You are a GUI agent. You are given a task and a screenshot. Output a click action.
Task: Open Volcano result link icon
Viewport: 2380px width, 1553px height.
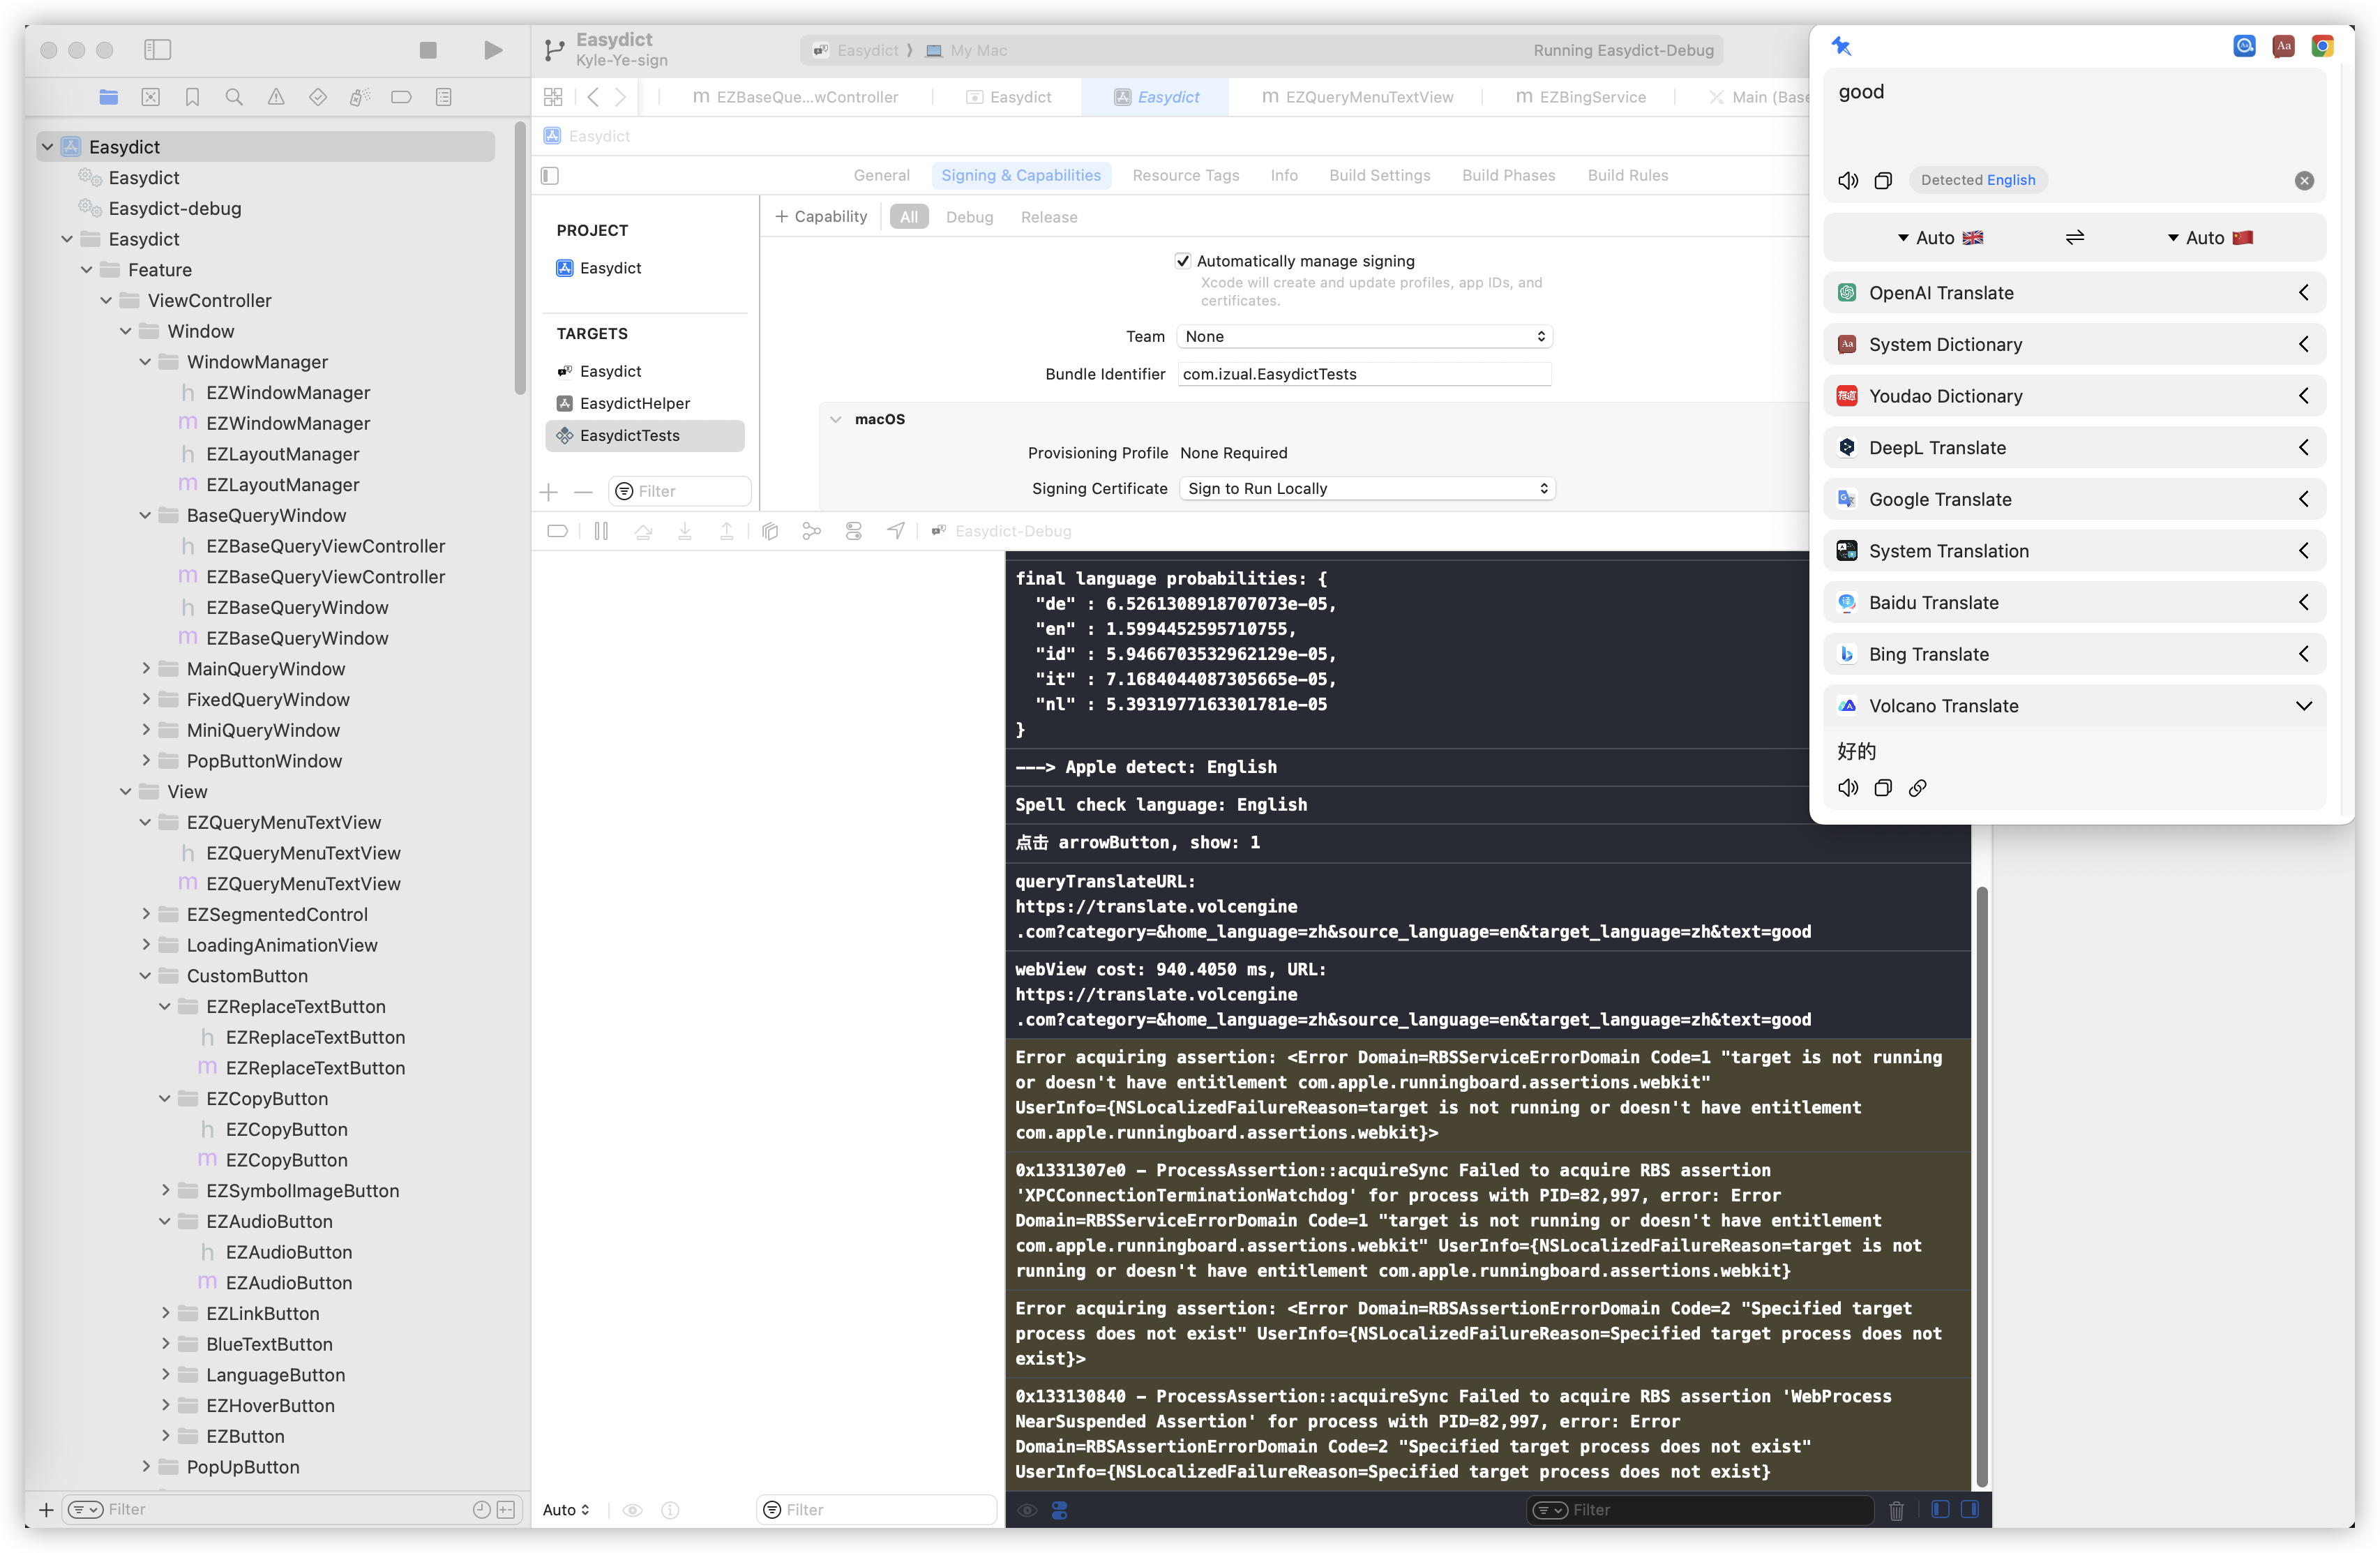(x=1917, y=788)
